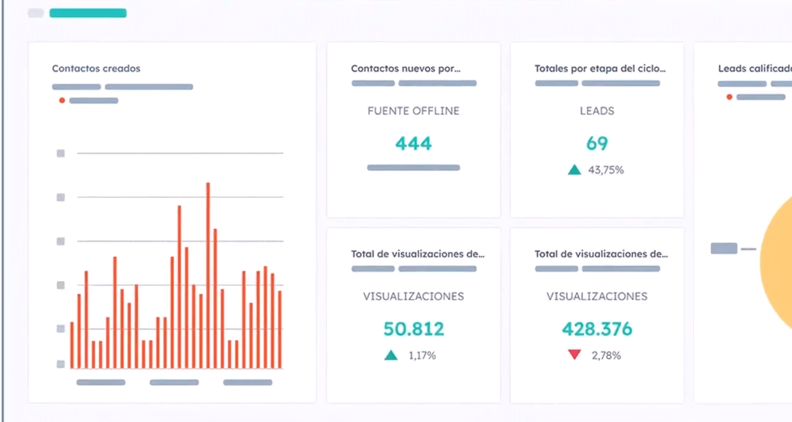Click the green up triangle beside 1,17%
792x422 pixels.
[391, 355]
